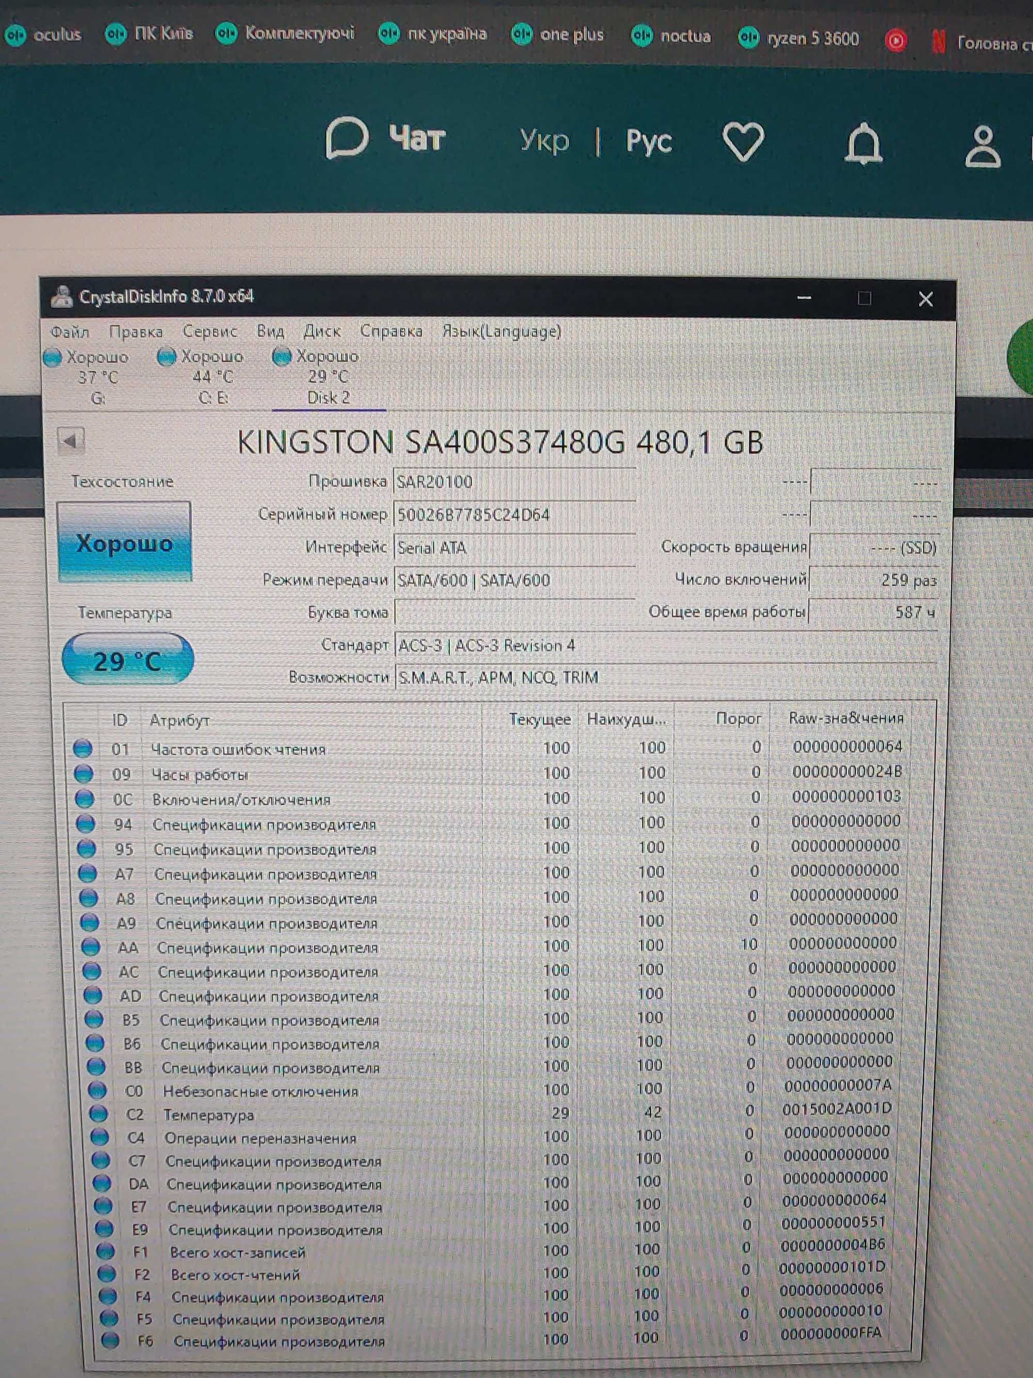
Task: Click the Возможности field S.M.A.R.T., APM
Action: 666,677
